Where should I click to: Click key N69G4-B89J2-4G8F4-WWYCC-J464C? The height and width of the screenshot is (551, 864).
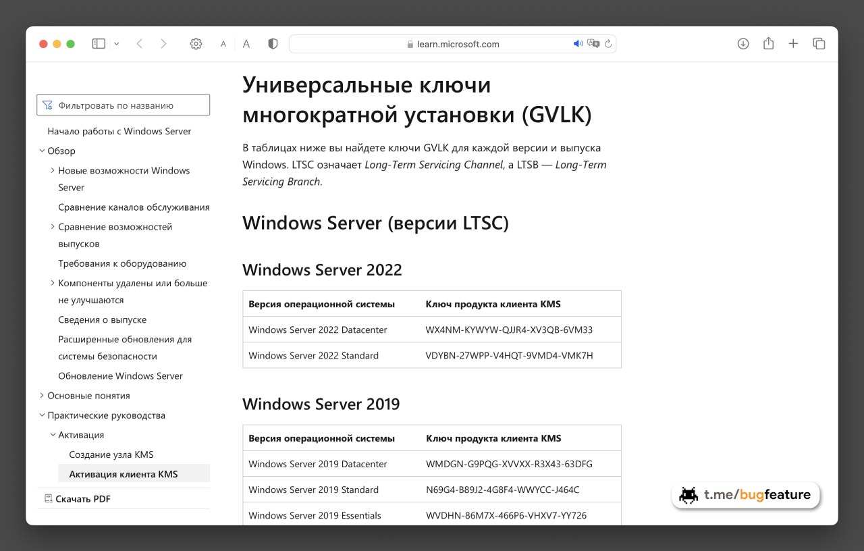tap(503, 490)
